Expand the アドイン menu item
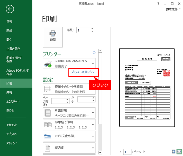This screenshot has width=183, height=156. (12, 143)
